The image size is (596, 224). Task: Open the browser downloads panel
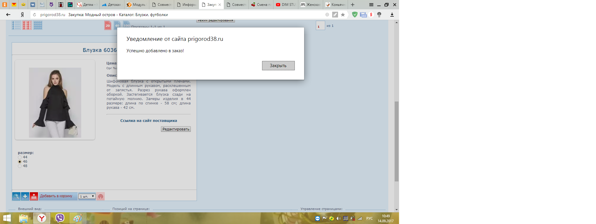coord(392,15)
